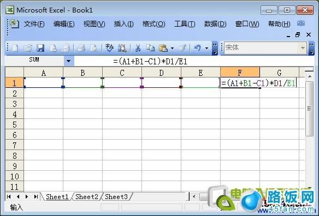Viewport: 319px width, 216px height.
Task: Select column D header
Action: click(x=161, y=73)
